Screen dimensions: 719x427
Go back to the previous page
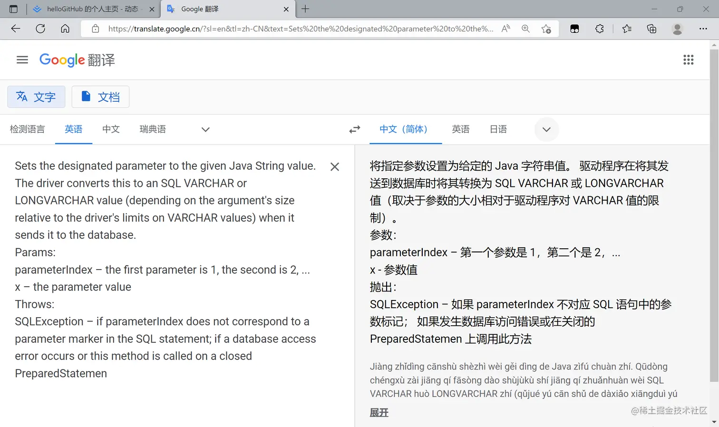pyautogui.click(x=16, y=29)
